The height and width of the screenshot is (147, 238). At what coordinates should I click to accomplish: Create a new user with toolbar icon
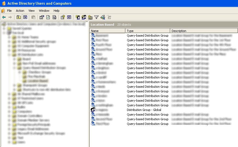pyautogui.click(x=78, y=17)
